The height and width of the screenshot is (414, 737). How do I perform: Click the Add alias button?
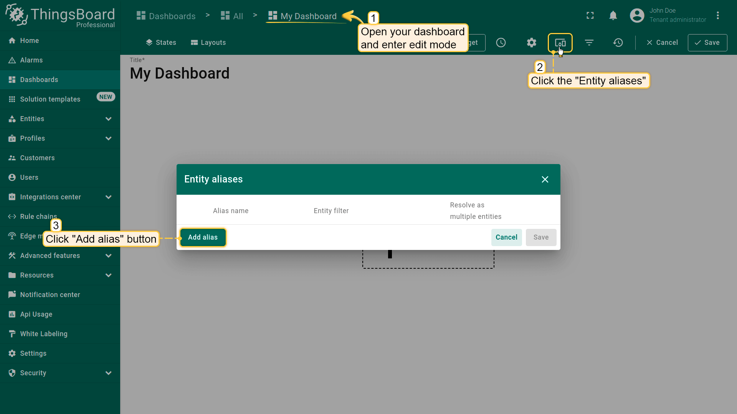203,237
